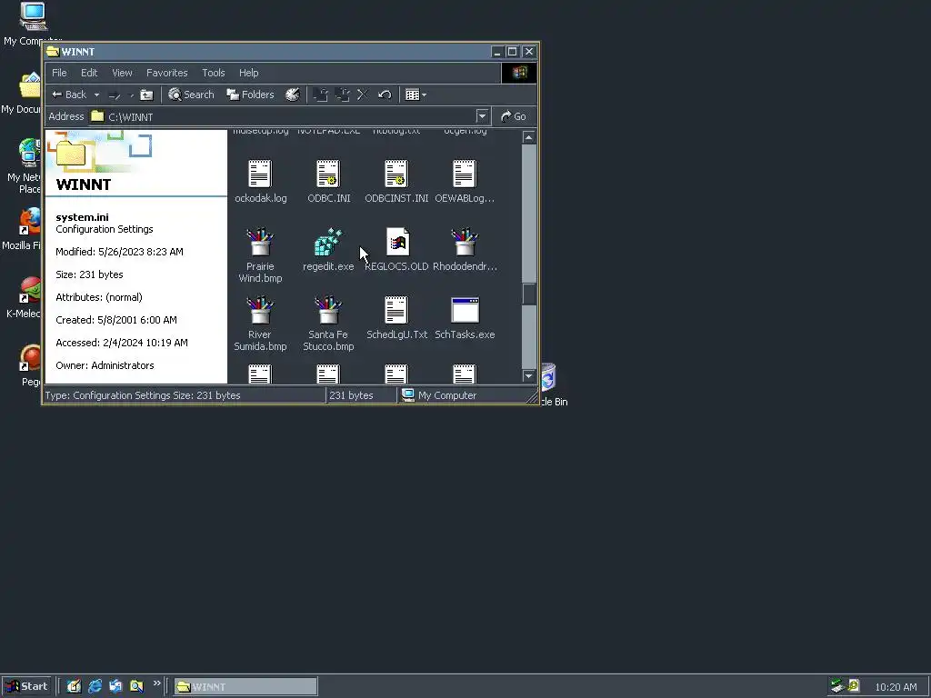
Task: Open the Edit menu
Action: coord(89,73)
